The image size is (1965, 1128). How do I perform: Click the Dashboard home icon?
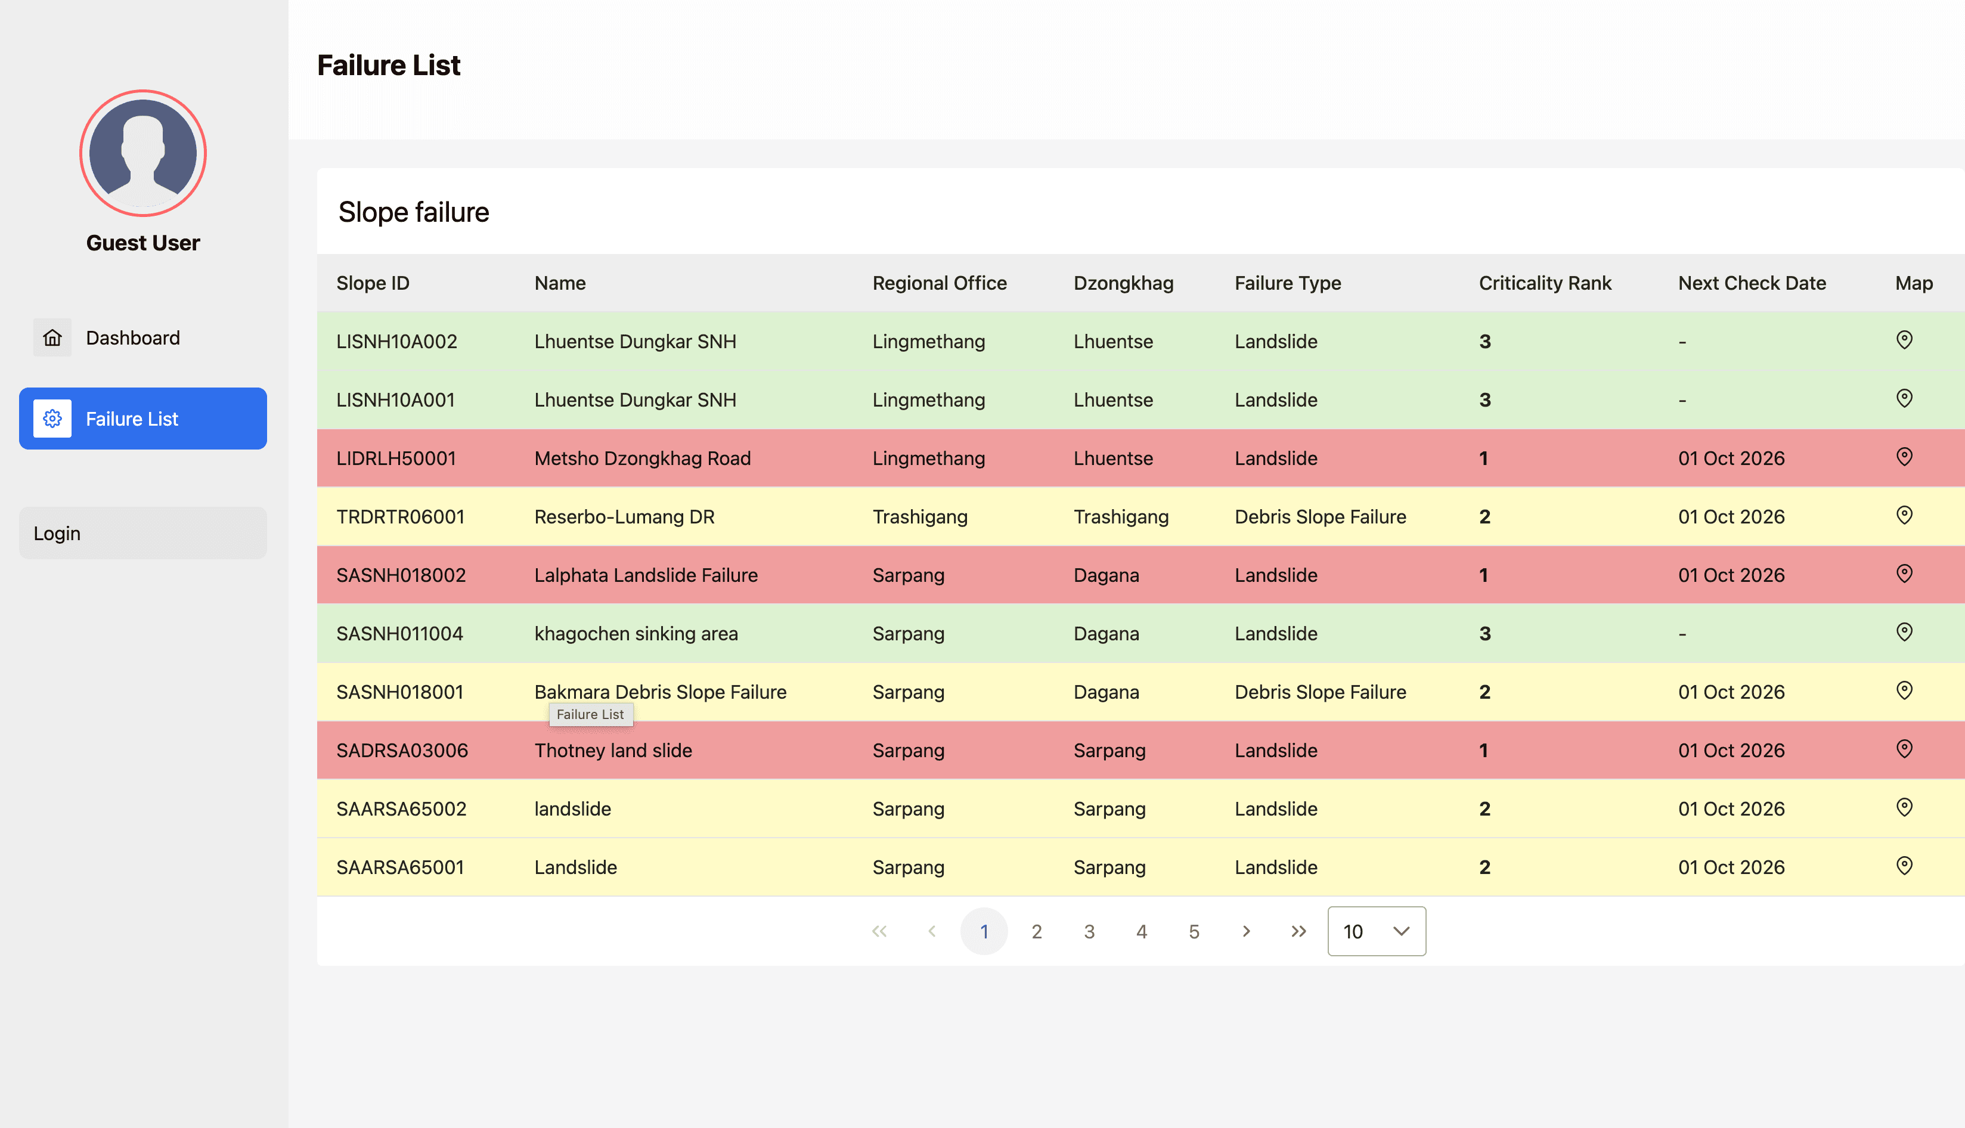[52, 338]
